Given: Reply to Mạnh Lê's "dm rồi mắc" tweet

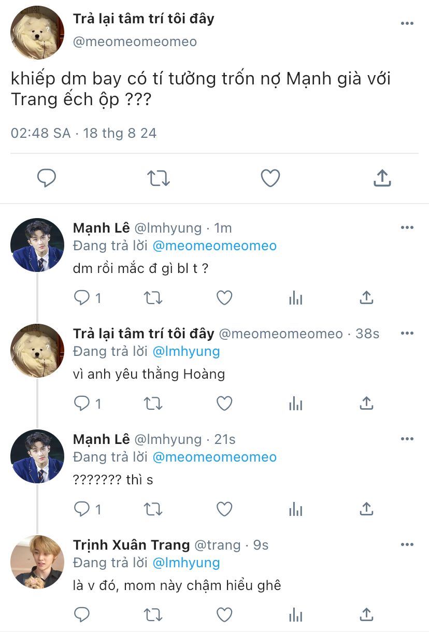Looking at the screenshot, I should pyautogui.click(x=82, y=298).
